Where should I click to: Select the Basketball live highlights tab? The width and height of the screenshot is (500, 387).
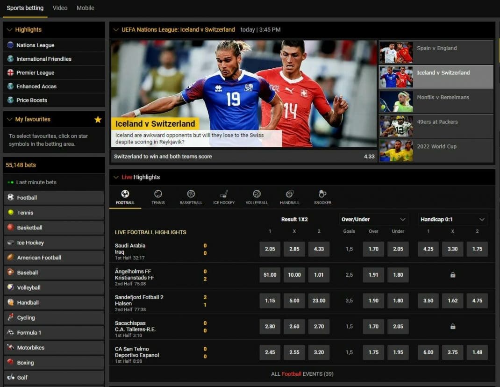click(x=191, y=197)
